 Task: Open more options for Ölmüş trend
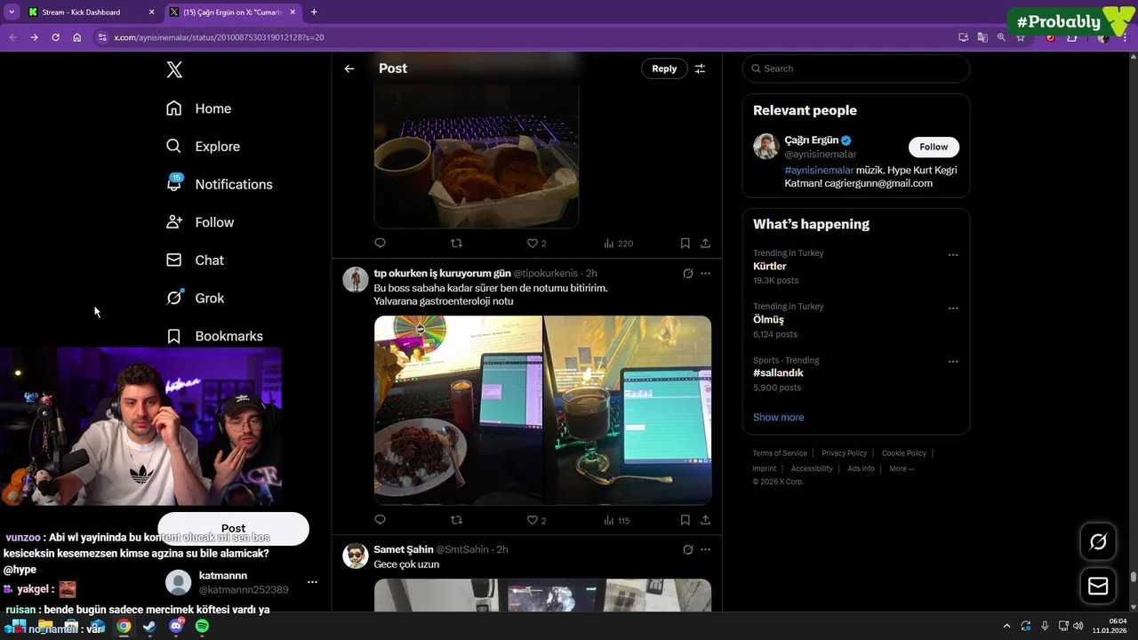(x=953, y=308)
